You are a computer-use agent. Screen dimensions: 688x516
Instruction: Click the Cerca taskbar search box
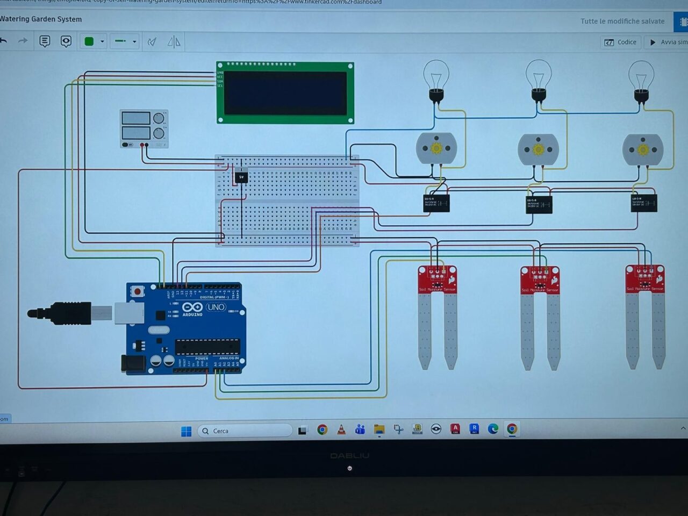coord(245,431)
